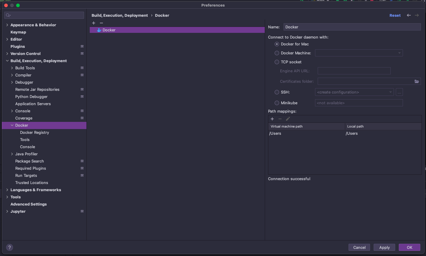Open the SSH configuration browser
Viewport: 426px width, 256px height.
click(399, 92)
